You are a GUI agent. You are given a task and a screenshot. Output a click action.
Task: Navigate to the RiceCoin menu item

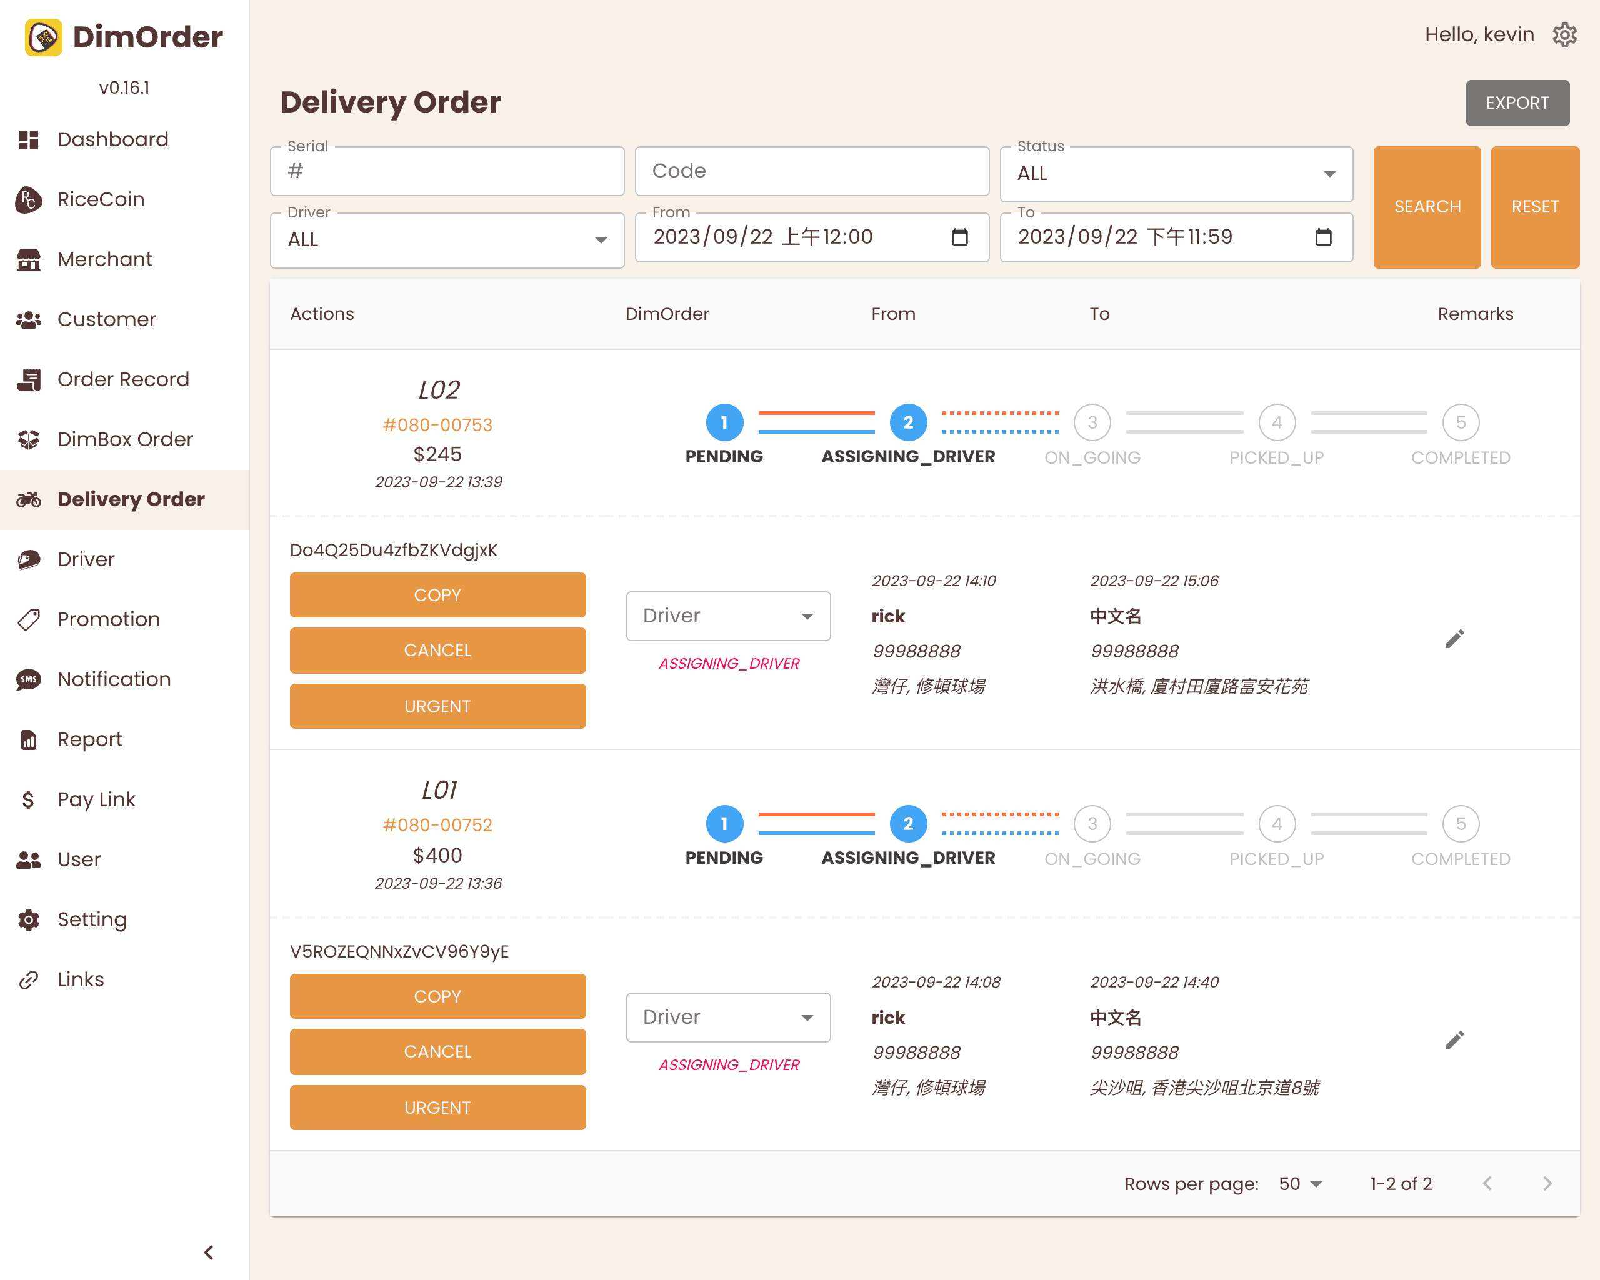tap(101, 199)
